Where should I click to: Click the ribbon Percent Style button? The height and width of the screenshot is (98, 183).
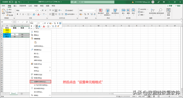[x=85, y=14]
